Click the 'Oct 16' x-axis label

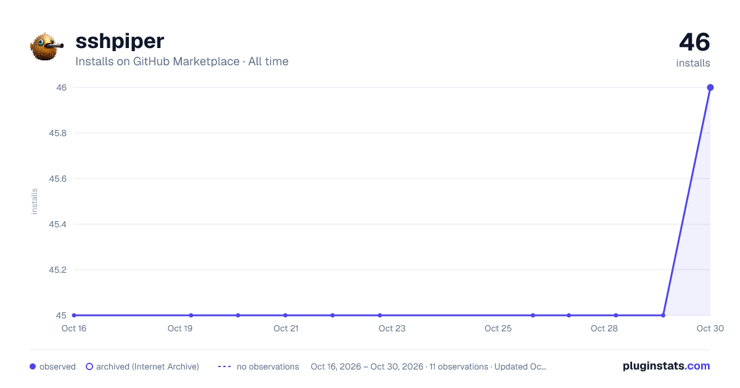[x=74, y=328]
